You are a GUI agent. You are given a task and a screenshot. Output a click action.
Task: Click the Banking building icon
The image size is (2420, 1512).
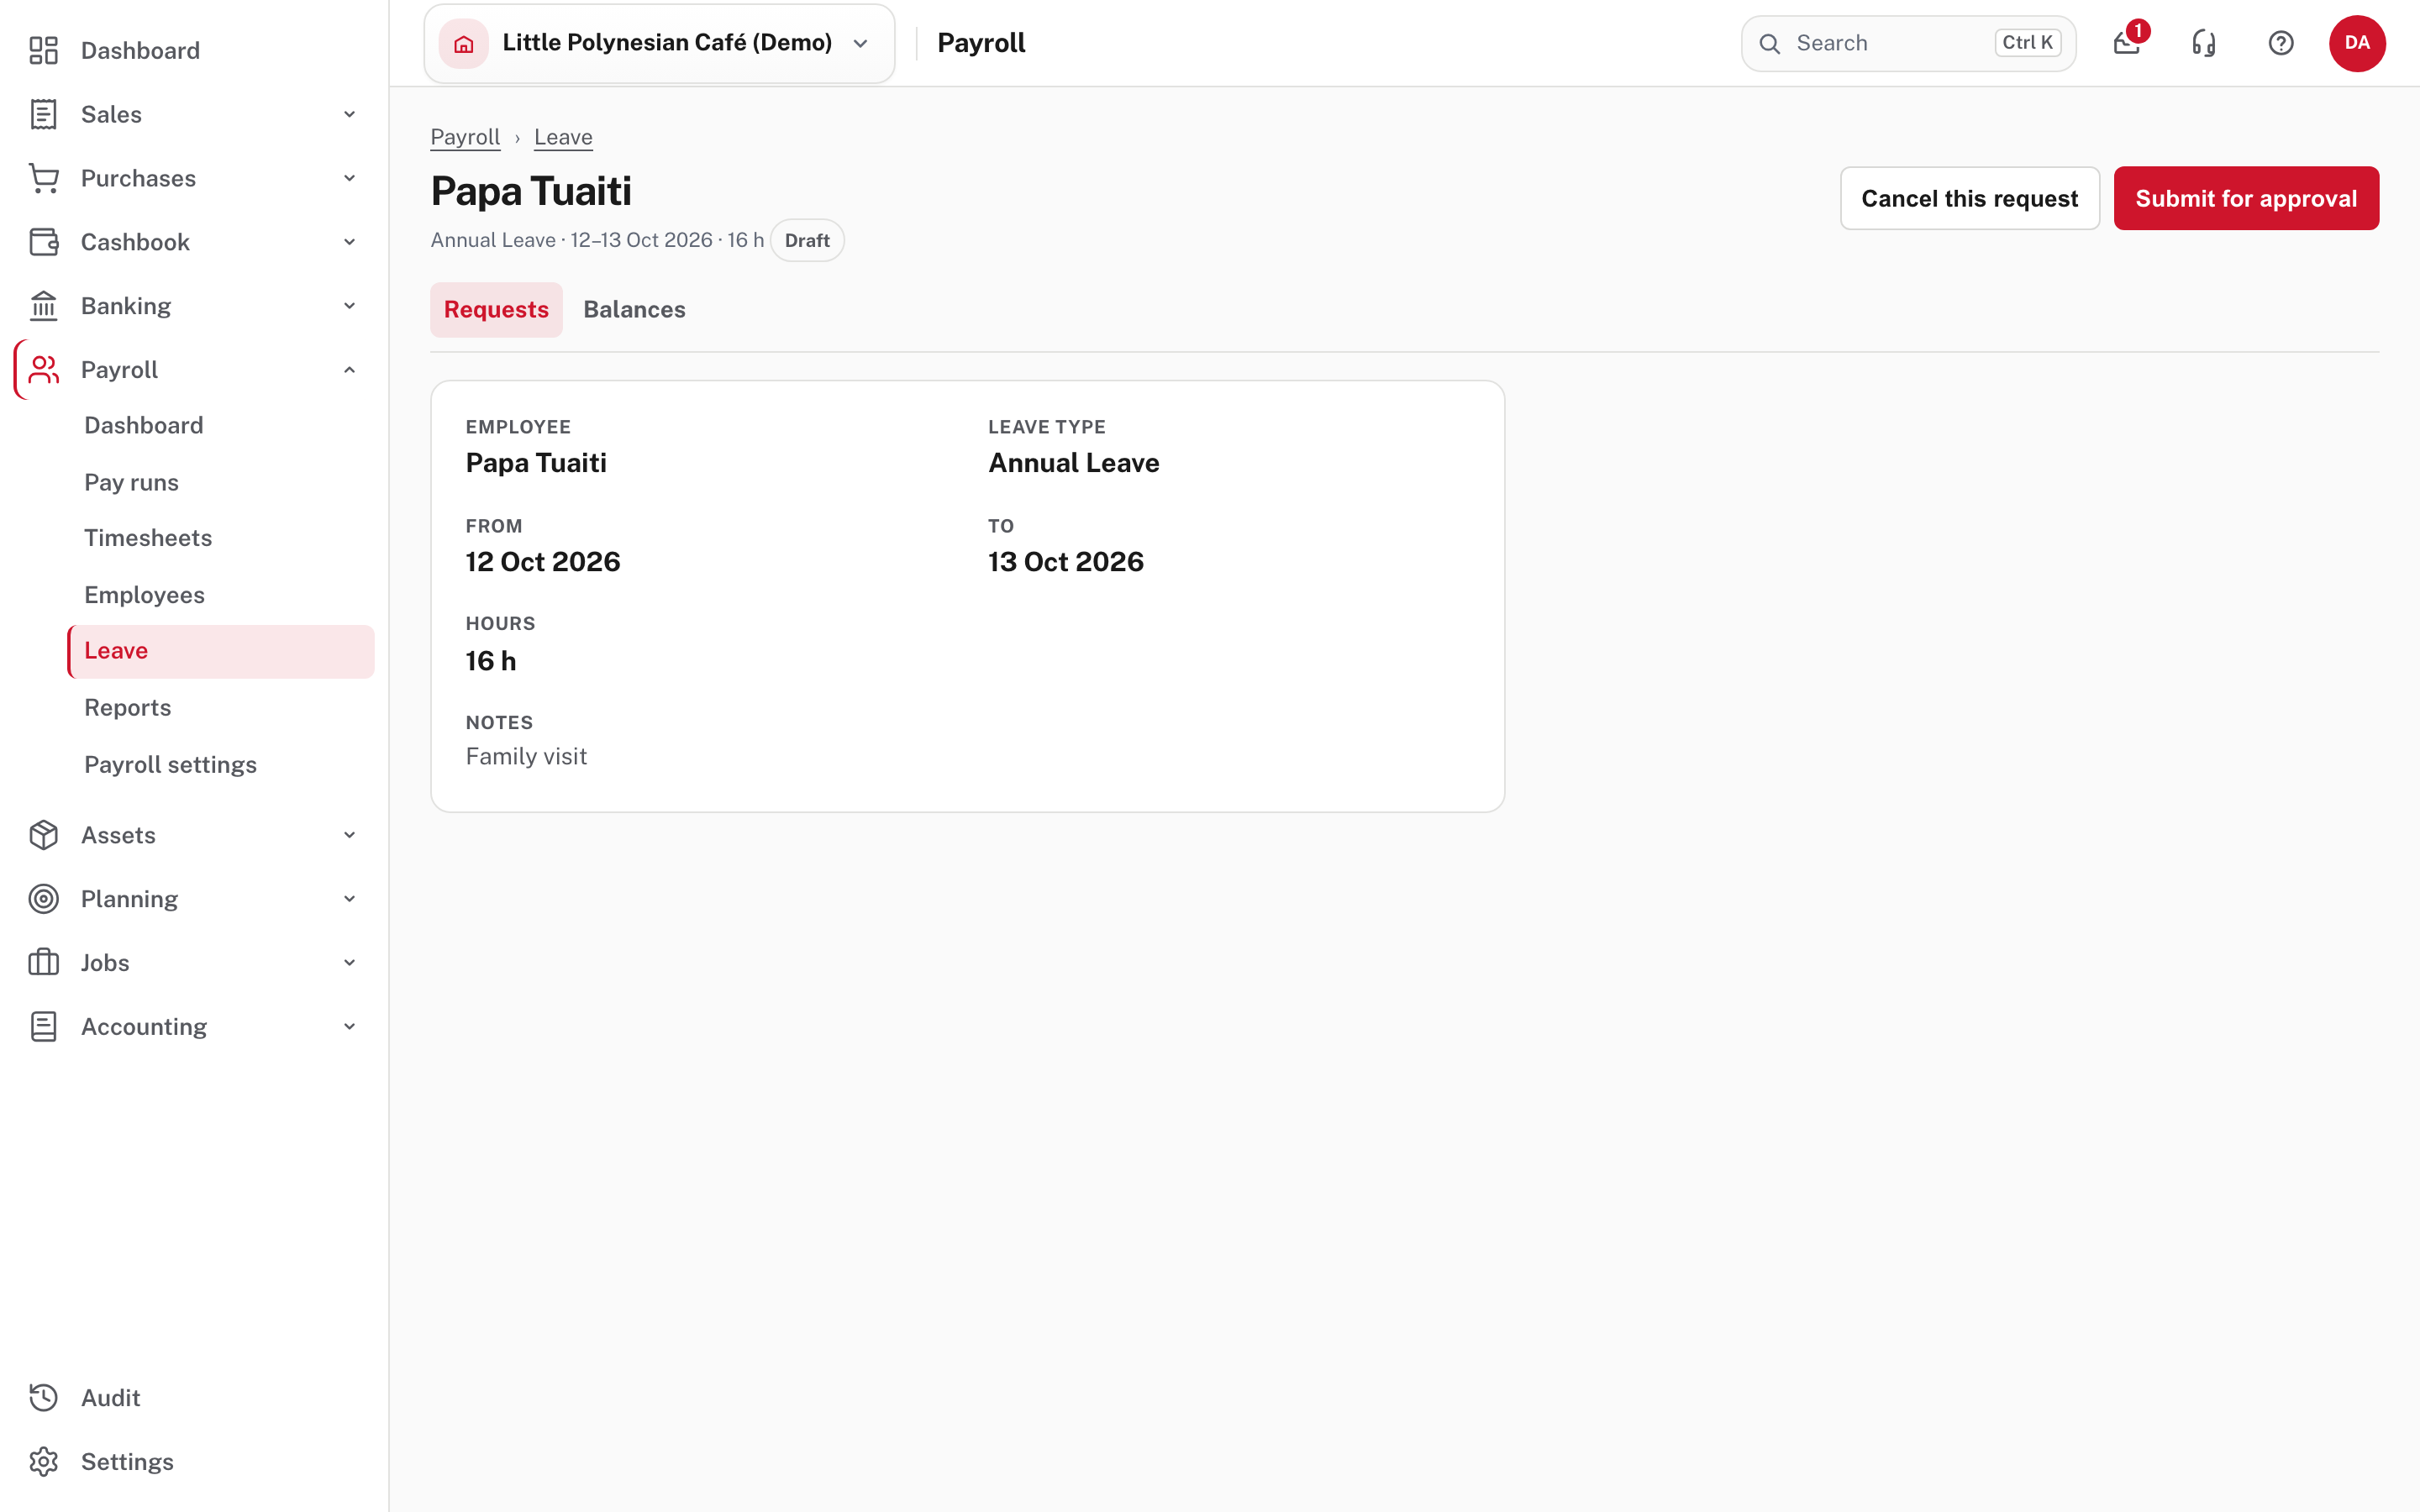tap(43, 306)
